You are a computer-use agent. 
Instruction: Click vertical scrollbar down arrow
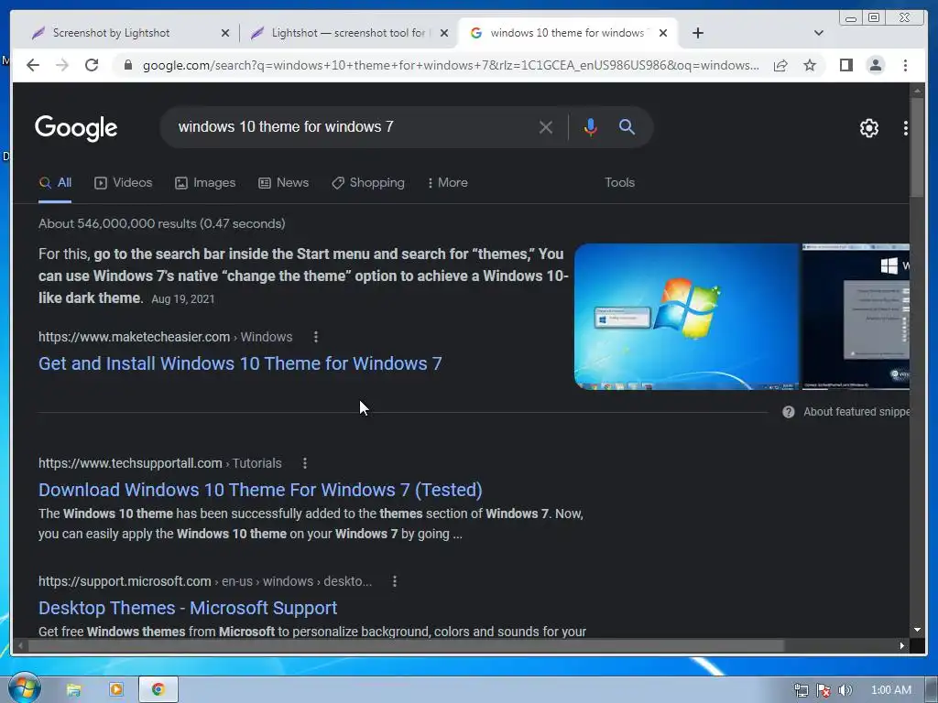point(917,630)
